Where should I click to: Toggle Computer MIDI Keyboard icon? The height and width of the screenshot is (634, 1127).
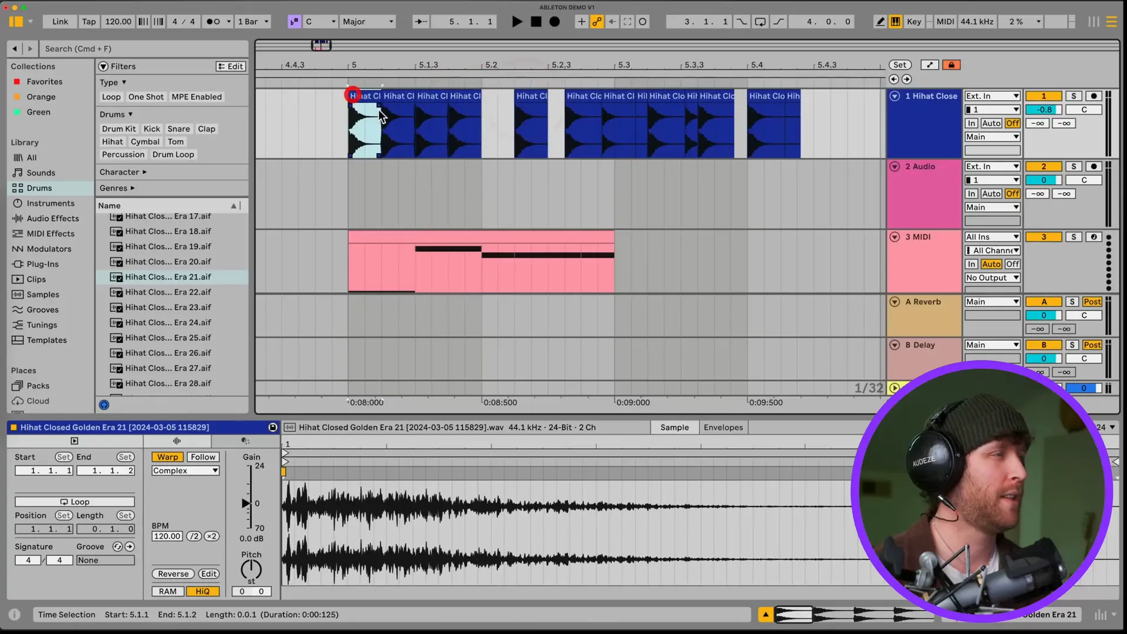895,22
